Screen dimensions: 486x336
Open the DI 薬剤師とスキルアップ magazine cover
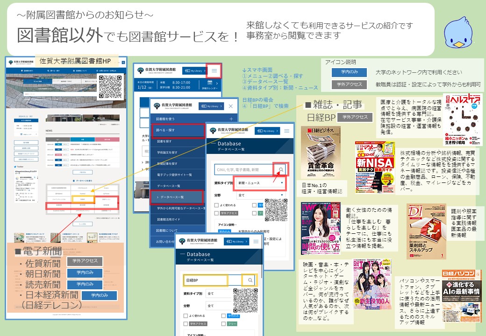click(x=426, y=231)
